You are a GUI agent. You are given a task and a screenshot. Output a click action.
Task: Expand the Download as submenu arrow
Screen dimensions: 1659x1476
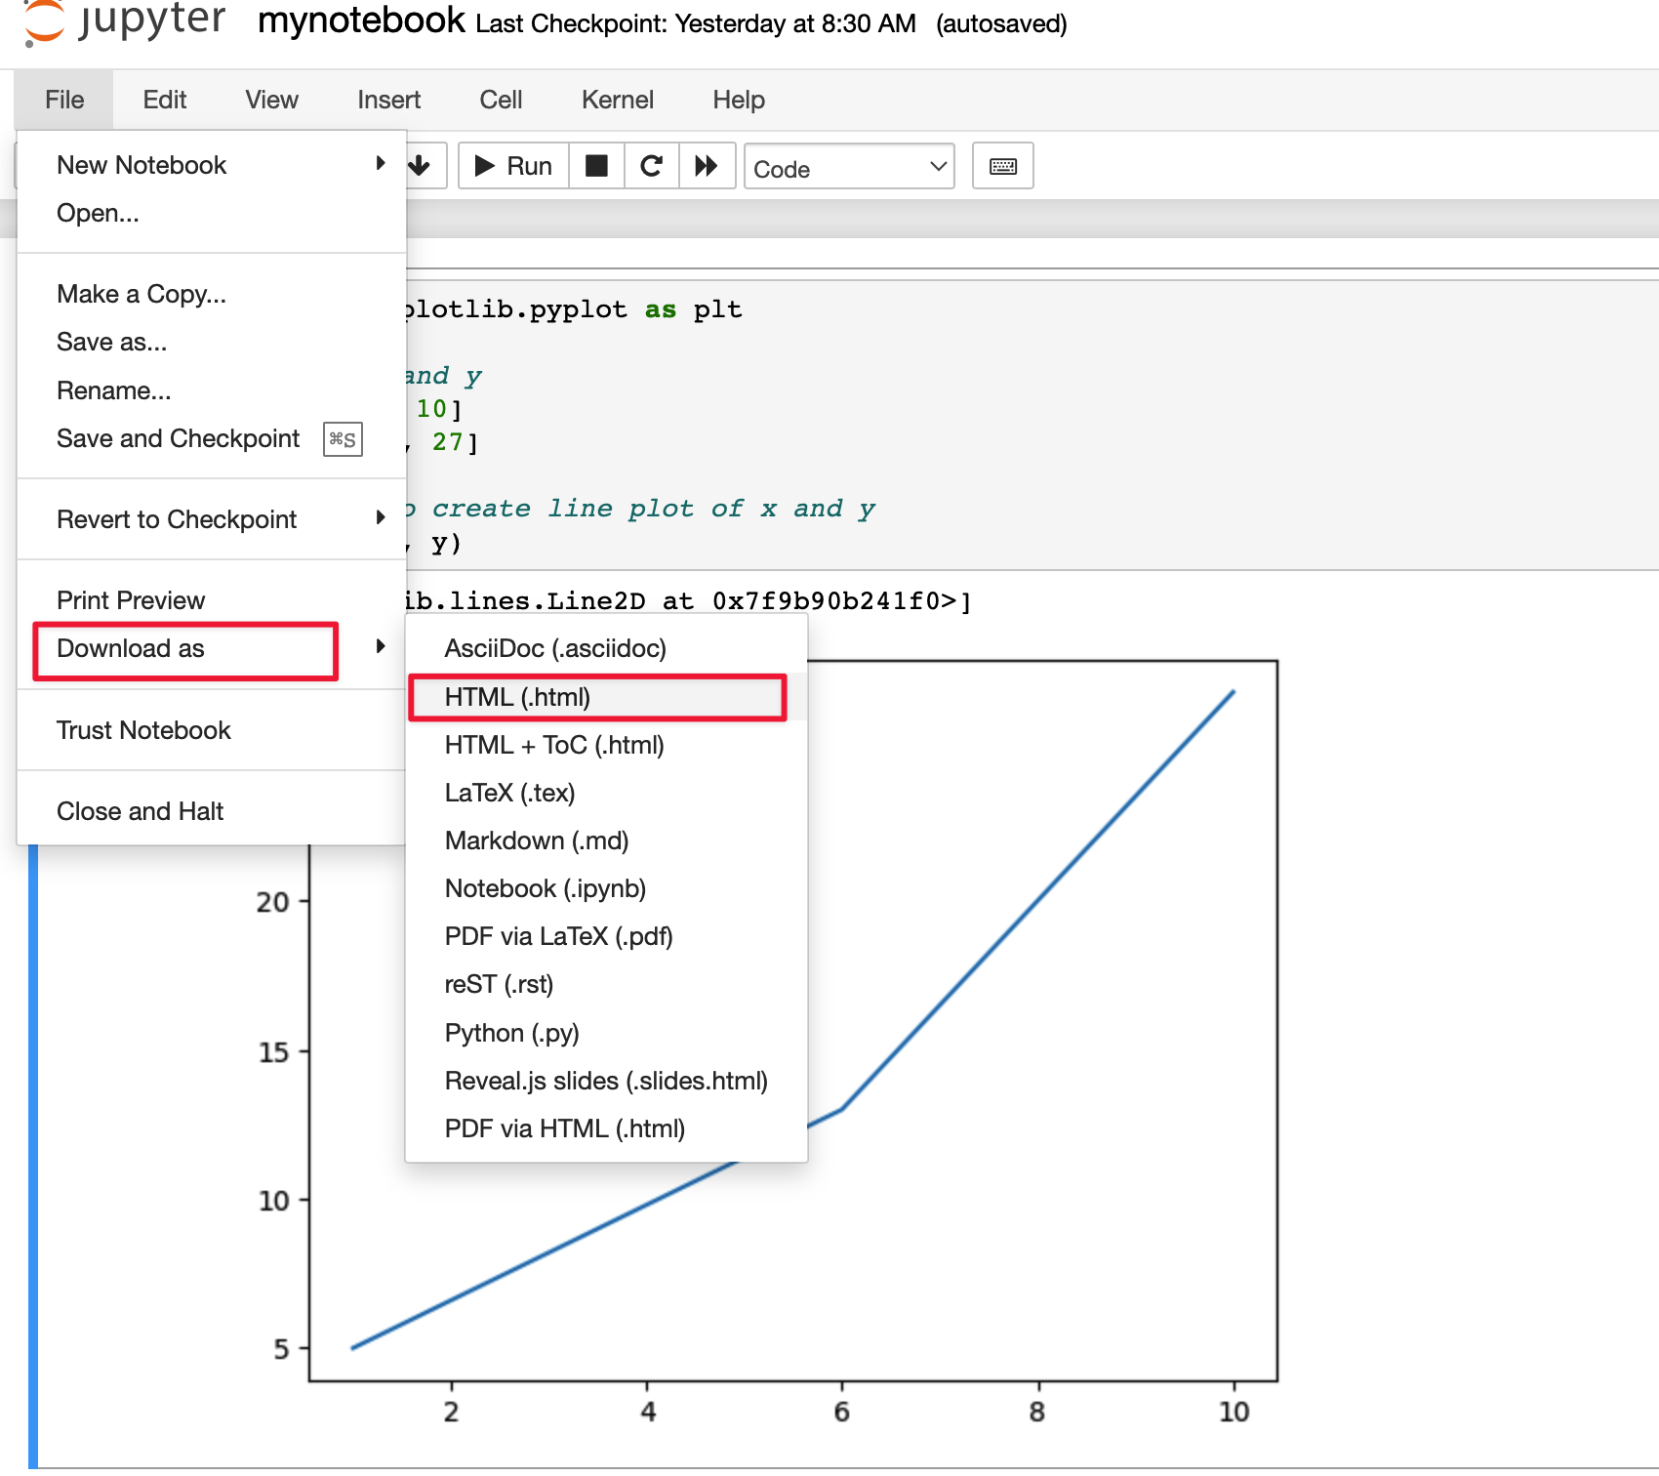381,646
